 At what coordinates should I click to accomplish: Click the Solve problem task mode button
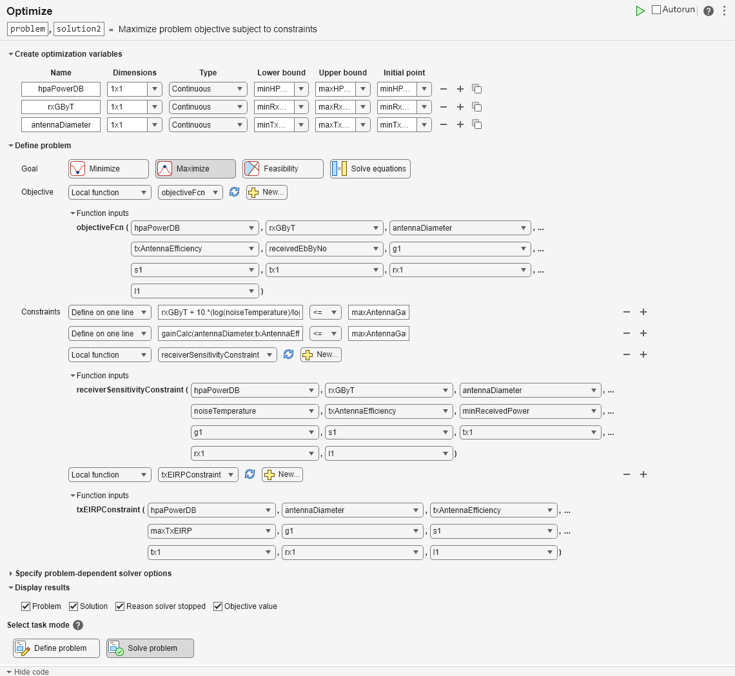click(150, 648)
